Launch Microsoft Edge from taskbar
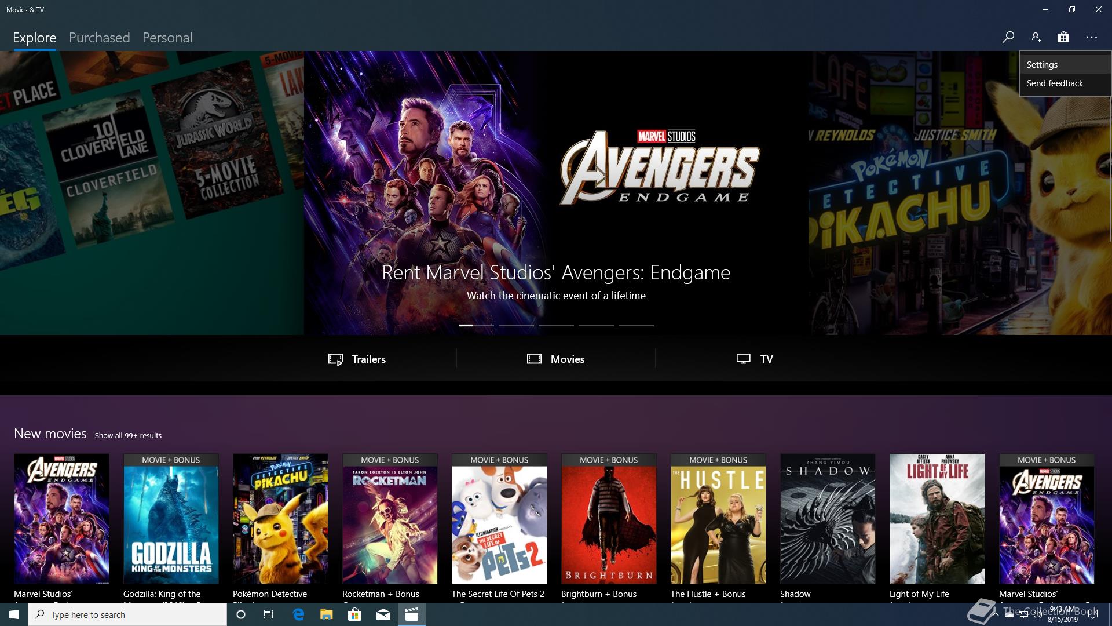This screenshot has width=1112, height=626. pyautogui.click(x=298, y=614)
